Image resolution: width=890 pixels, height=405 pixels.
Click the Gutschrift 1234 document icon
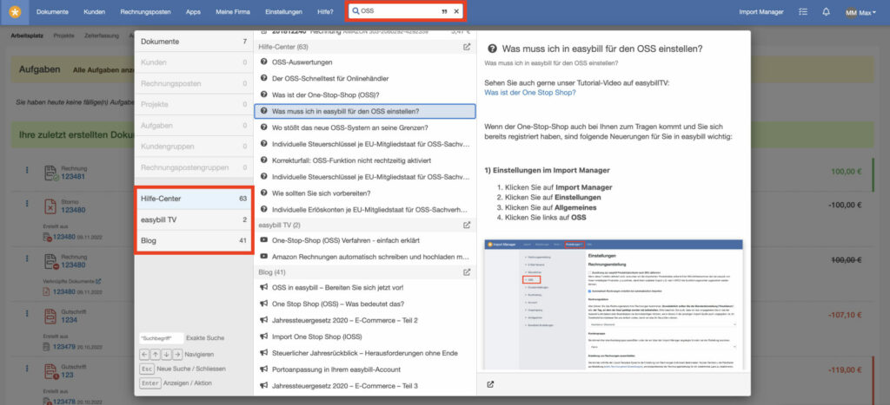[x=51, y=316]
